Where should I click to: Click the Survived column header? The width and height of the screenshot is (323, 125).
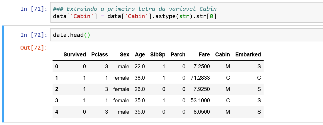[x=75, y=54]
